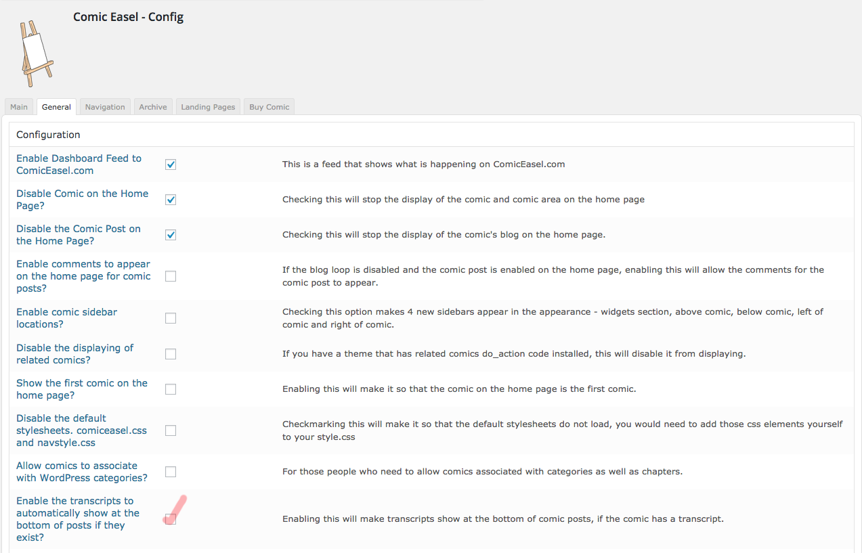Screen dimensions: 862x553
Task: Click the 'Enable comic sidebar locations?' label text
Action: [x=66, y=318]
